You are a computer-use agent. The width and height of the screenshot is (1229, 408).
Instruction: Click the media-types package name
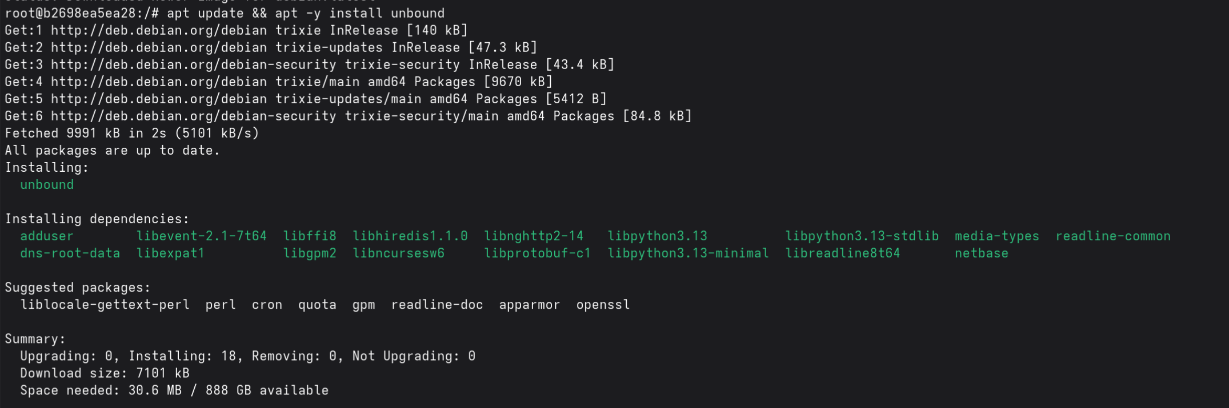tap(996, 236)
